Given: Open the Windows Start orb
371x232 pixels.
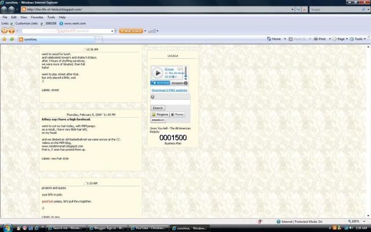Looking at the screenshot, I should point(8,228).
